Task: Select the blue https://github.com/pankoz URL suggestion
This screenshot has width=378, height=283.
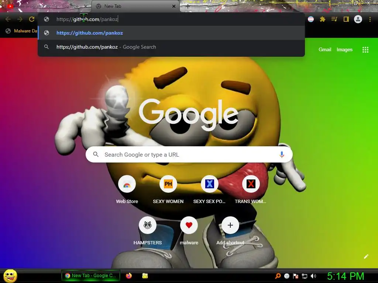Action: click(171, 33)
